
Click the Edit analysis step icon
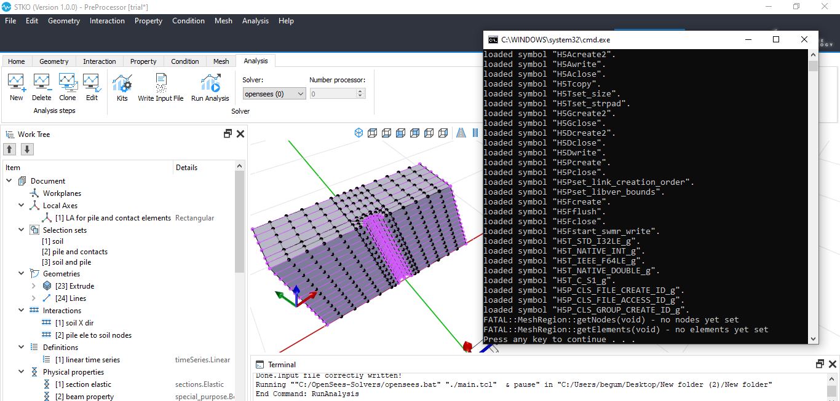point(92,82)
